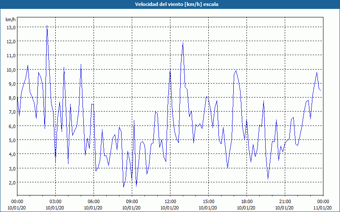Select the '10/01/20' date under 12:00
This screenshot has height=212, width=340.
click(170, 208)
